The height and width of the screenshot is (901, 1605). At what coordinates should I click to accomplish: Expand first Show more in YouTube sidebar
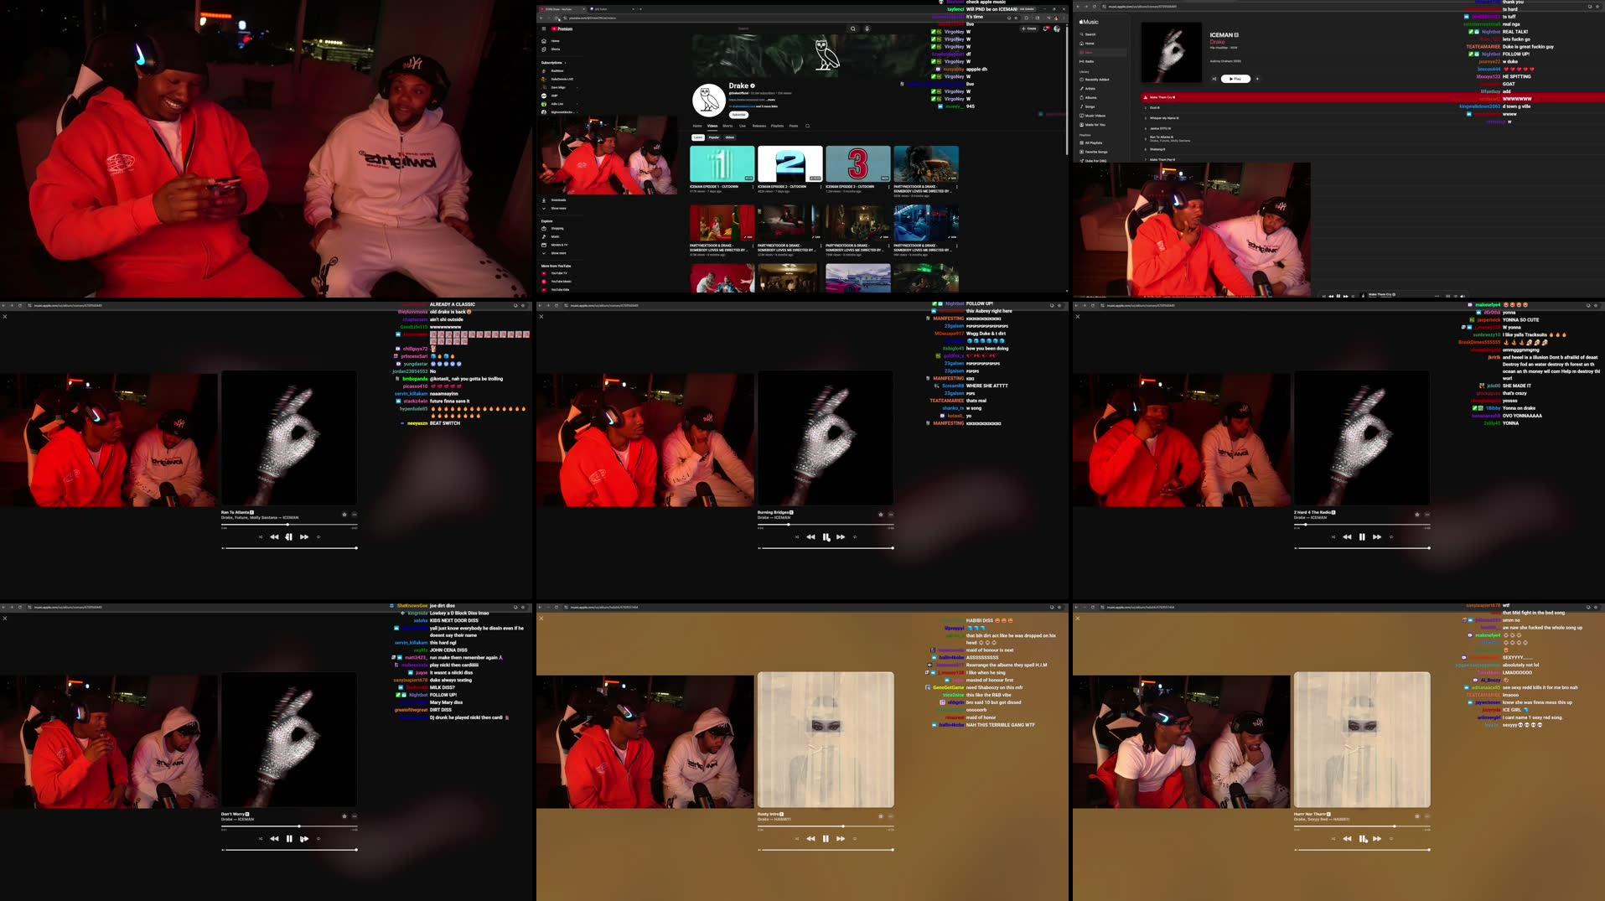point(553,208)
